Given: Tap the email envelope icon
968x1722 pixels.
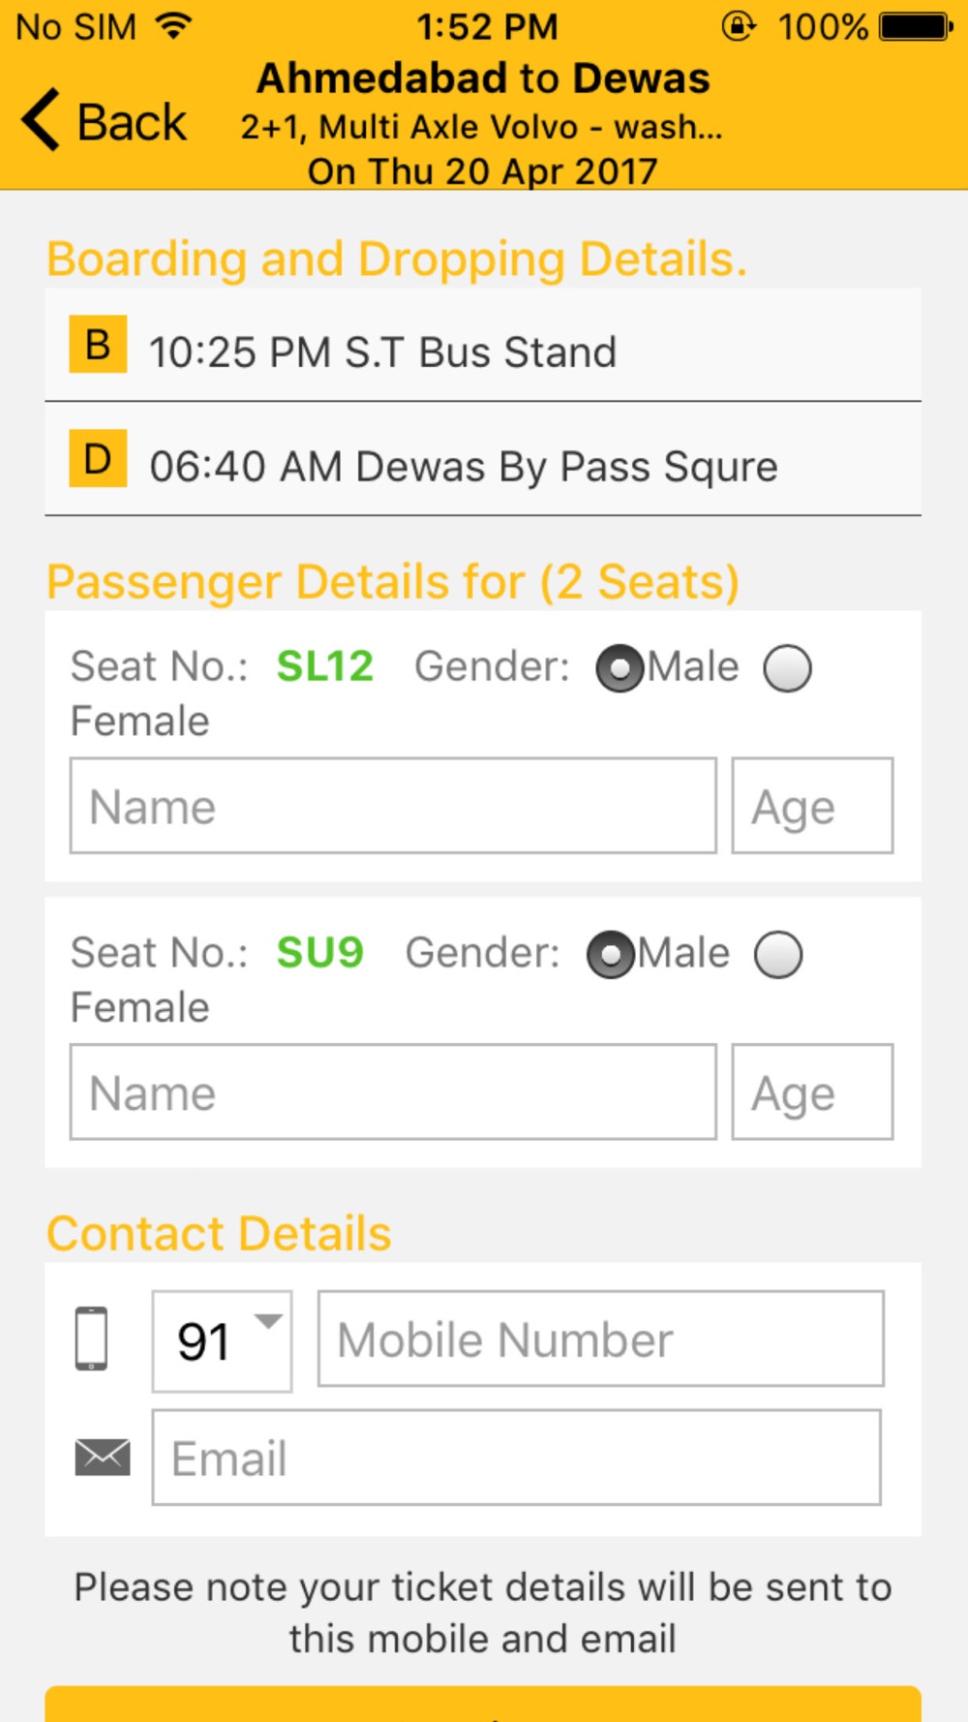Looking at the screenshot, I should tap(103, 1457).
